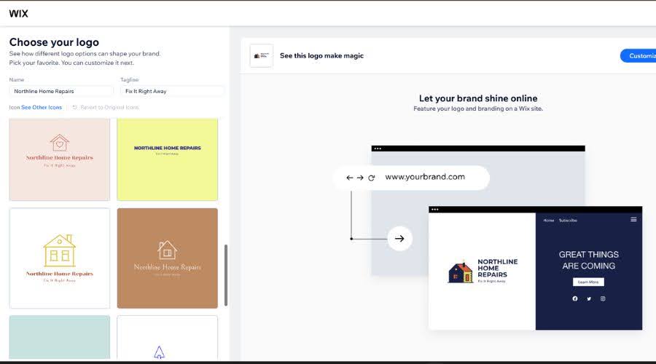Click the logo list vertical scrollbar
The height and width of the screenshot is (364, 656).
tap(226, 275)
